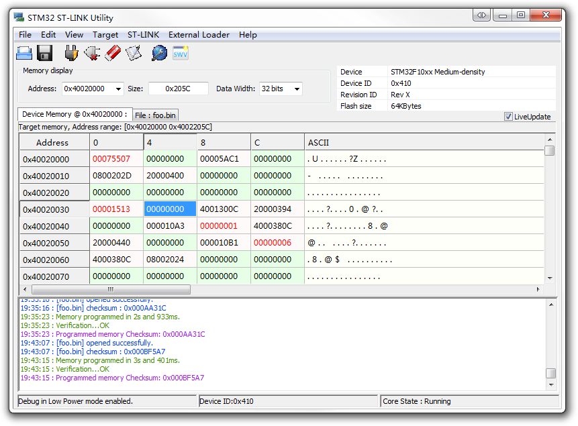The width and height of the screenshot is (578, 426).
Task: Click the column header labeled C
Action: point(277,142)
